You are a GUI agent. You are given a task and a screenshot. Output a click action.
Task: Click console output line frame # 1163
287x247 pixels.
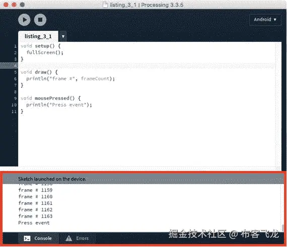point(35,216)
